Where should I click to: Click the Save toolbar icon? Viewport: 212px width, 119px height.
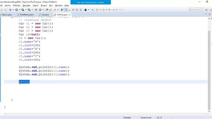2,10
